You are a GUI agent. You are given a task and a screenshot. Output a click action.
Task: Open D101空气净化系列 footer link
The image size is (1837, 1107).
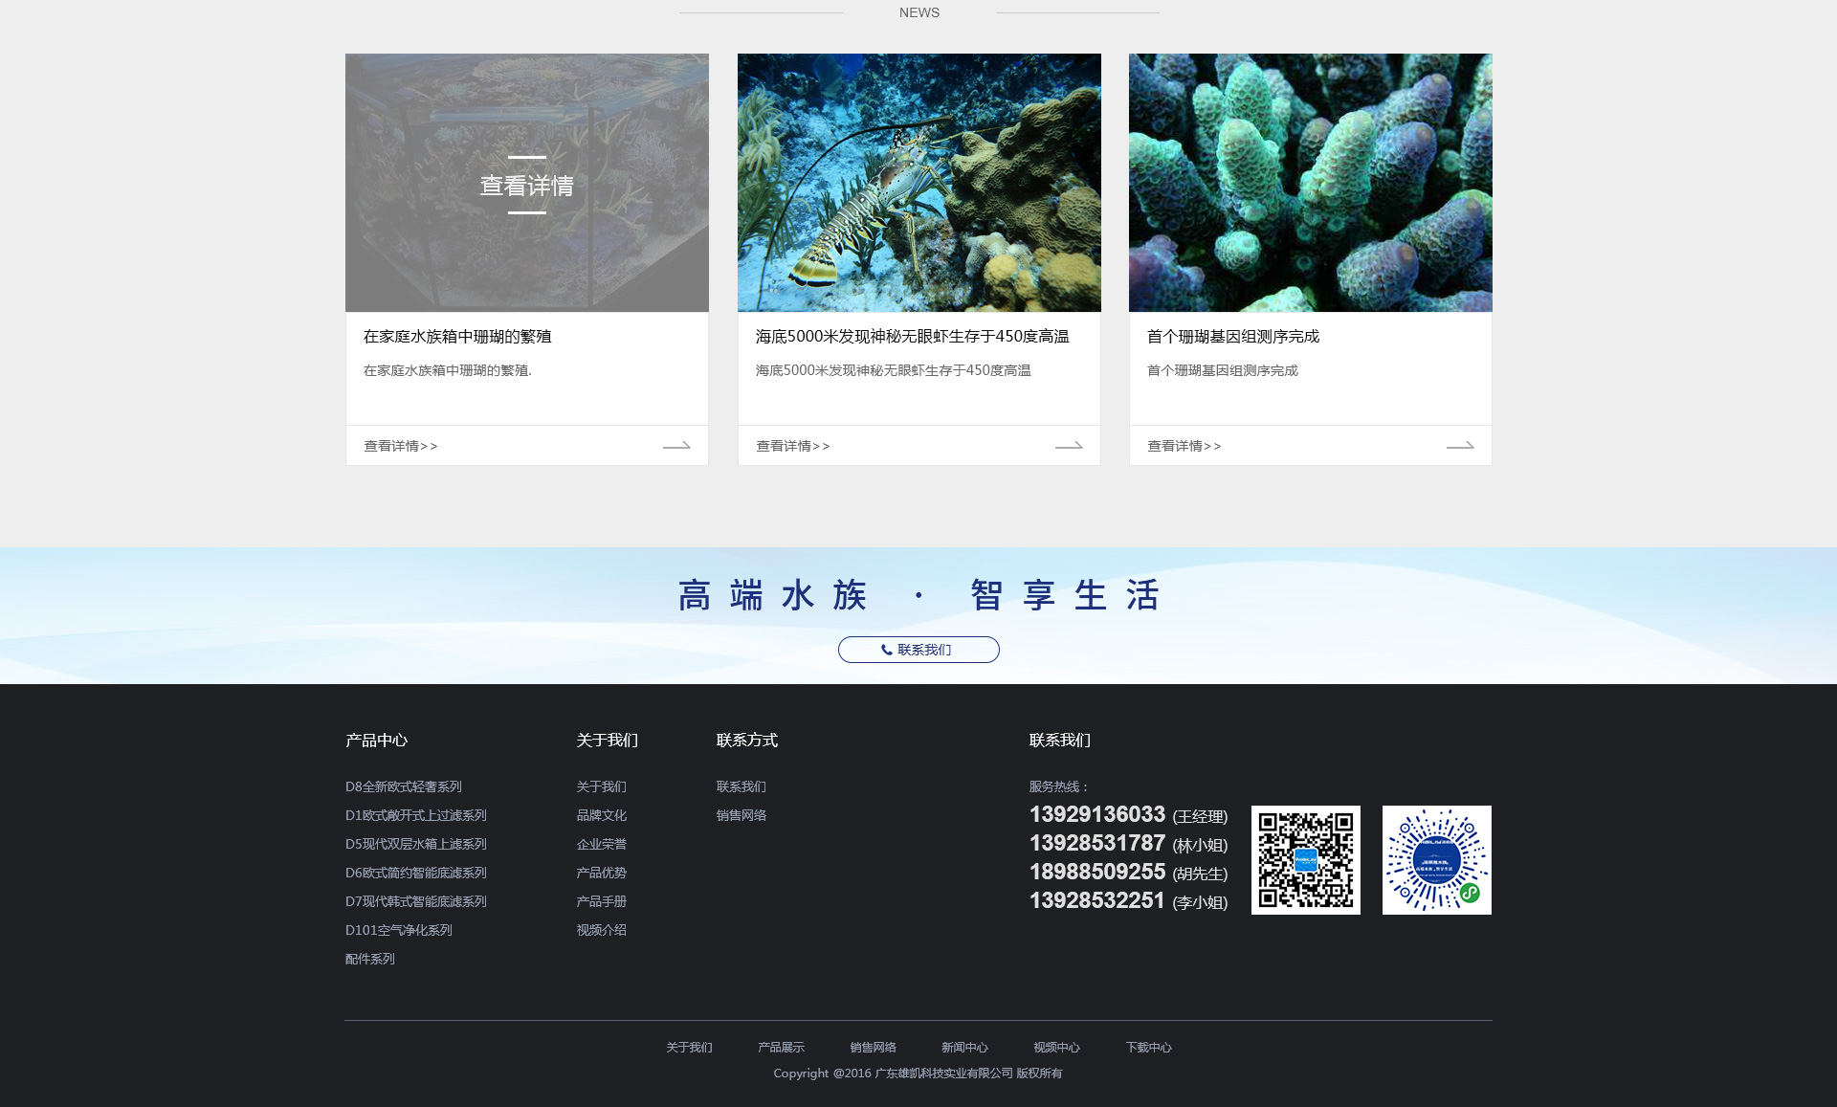(399, 930)
